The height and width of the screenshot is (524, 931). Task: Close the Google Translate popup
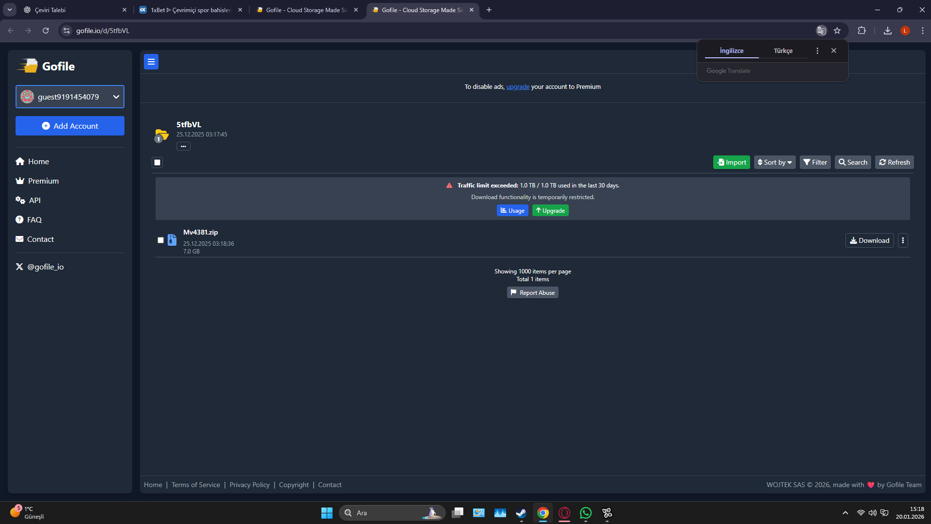tap(834, 51)
